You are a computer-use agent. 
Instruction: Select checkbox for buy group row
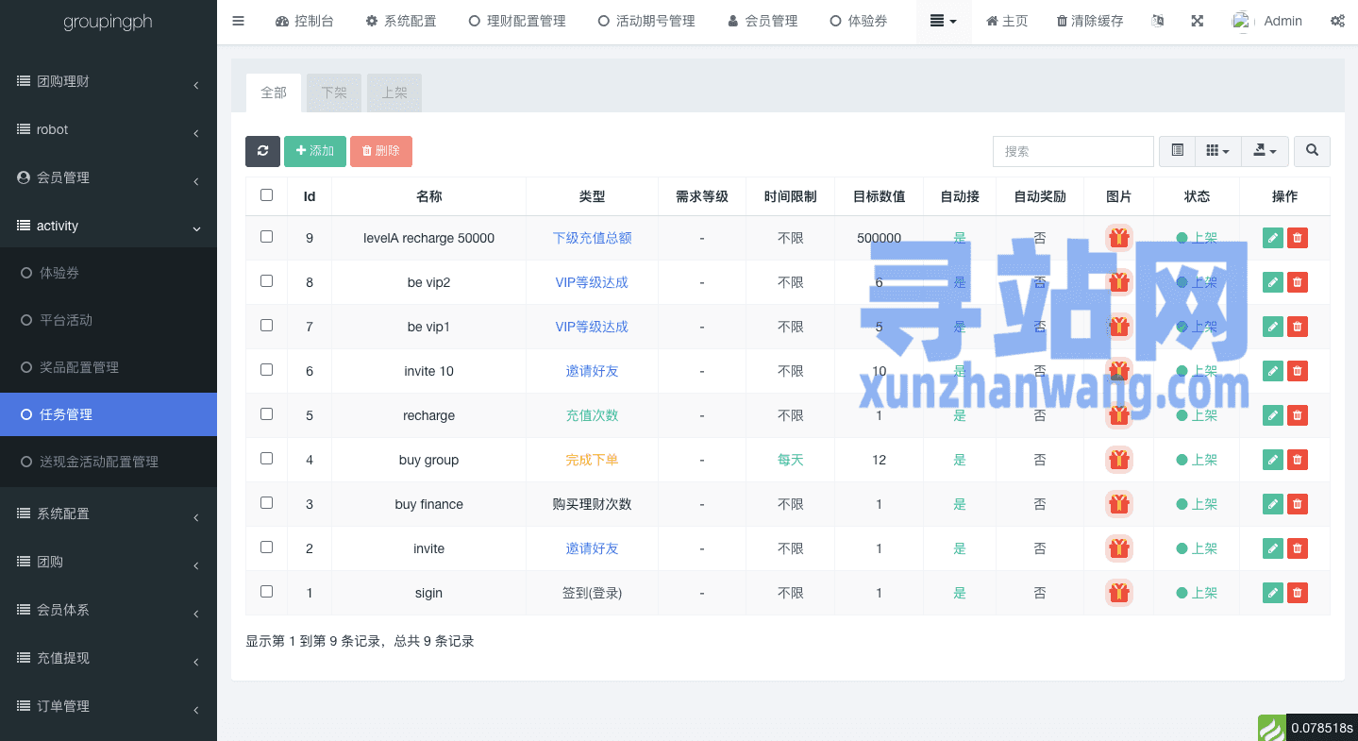266,459
